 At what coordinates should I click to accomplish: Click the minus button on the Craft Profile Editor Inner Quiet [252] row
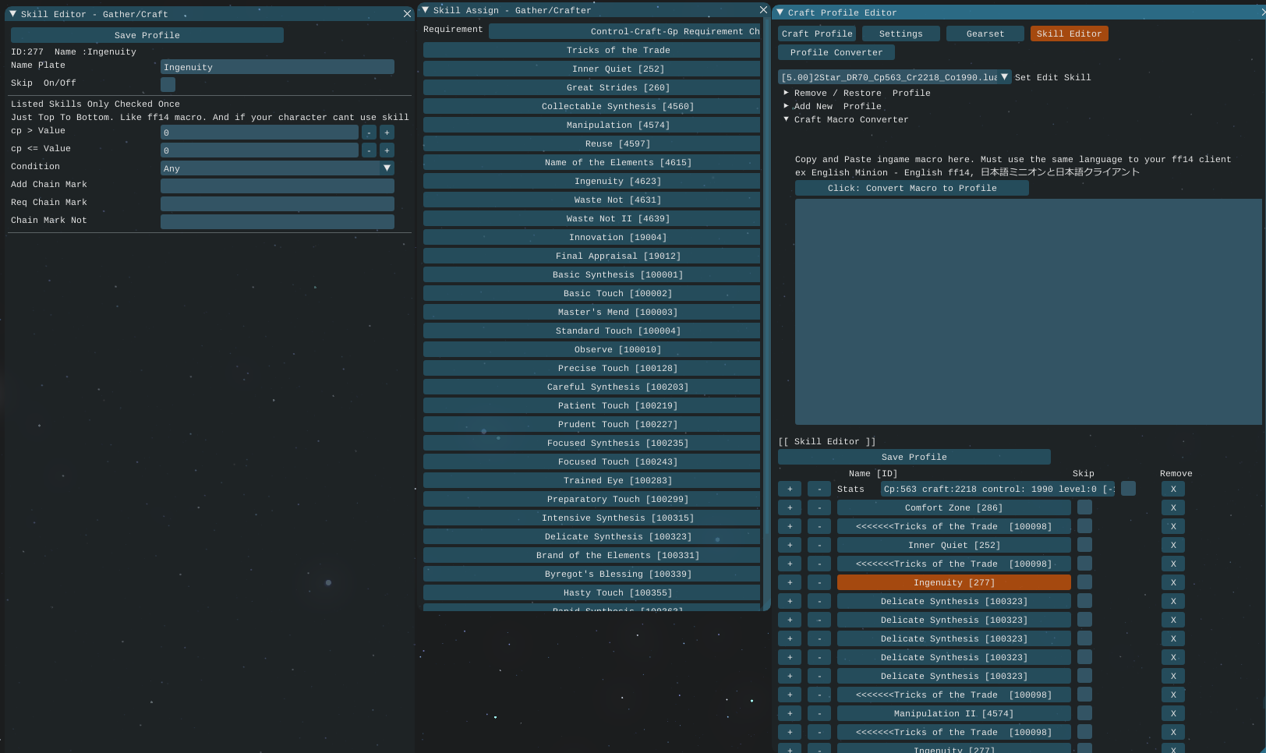coord(819,545)
